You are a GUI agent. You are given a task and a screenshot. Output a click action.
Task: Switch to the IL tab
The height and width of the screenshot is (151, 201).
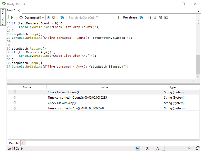[23, 143]
